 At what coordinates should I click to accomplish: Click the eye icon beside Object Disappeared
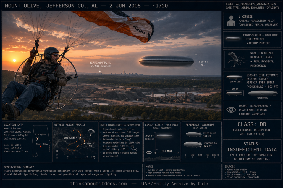tap(231, 110)
